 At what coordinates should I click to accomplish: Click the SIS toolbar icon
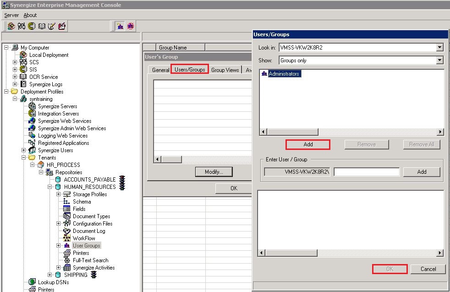point(32,26)
